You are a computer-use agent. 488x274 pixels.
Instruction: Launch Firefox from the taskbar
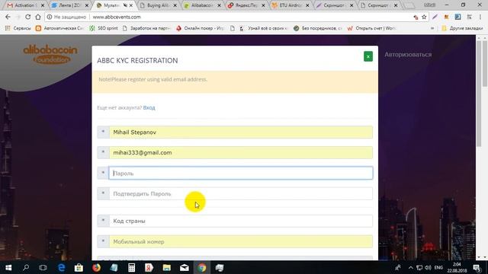pyautogui.click(x=97, y=267)
